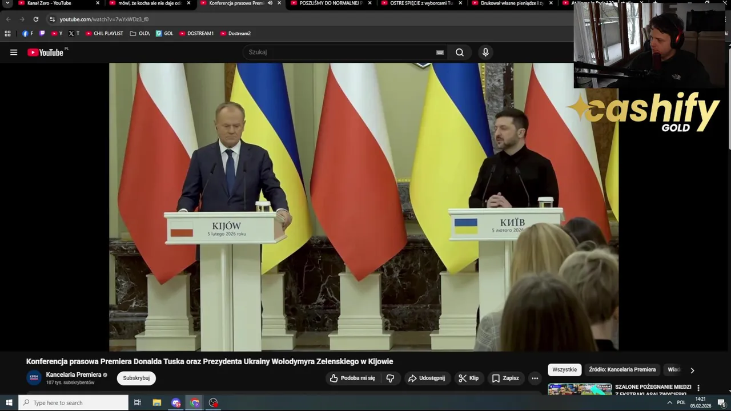Viewport: 731px width, 411px height.
Task: Click the search magnifier button
Action: click(x=460, y=53)
